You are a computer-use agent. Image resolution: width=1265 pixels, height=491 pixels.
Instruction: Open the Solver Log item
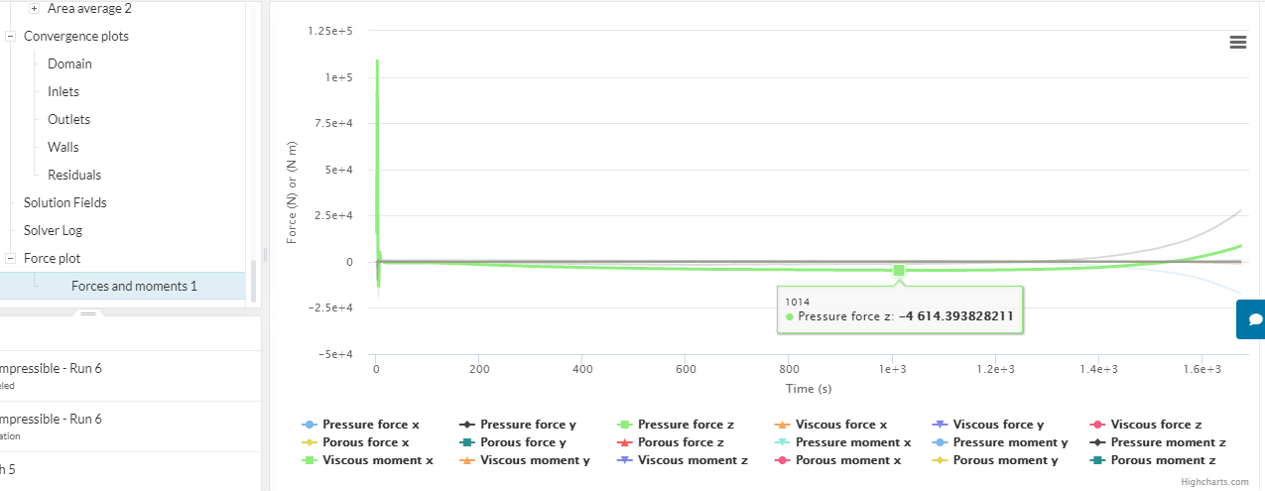53,231
